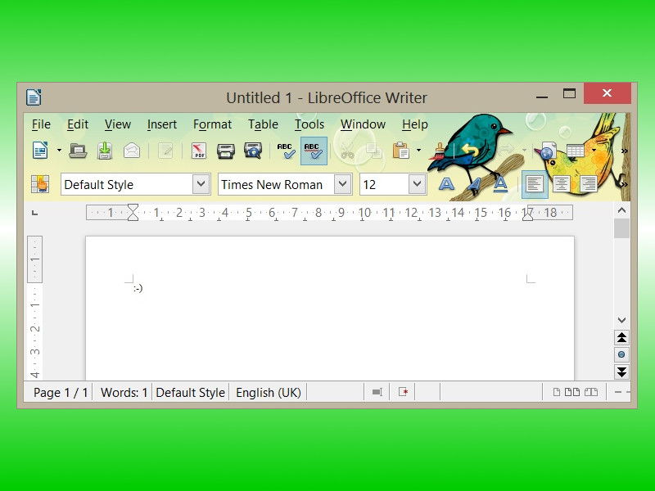The image size is (655, 491).
Task: Click the Open file icon
Action: pyautogui.click(x=78, y=151)
